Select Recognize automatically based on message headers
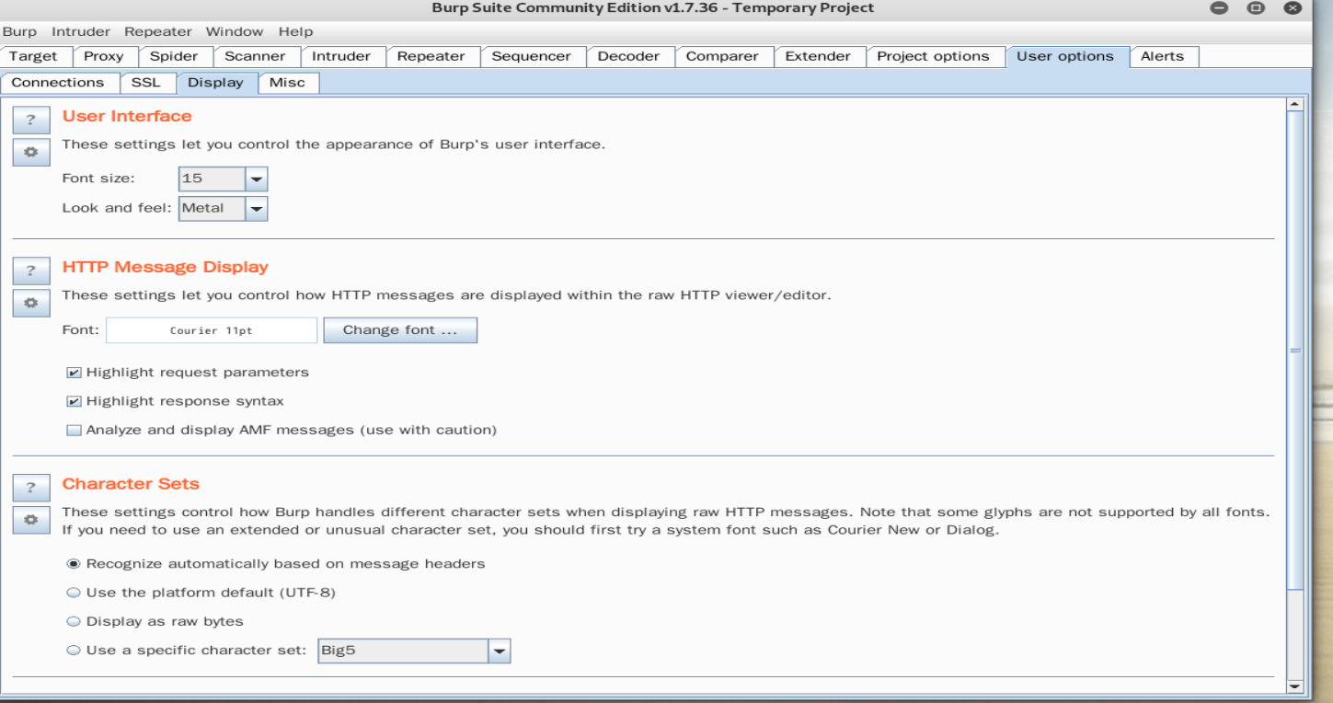 point(74,563)
